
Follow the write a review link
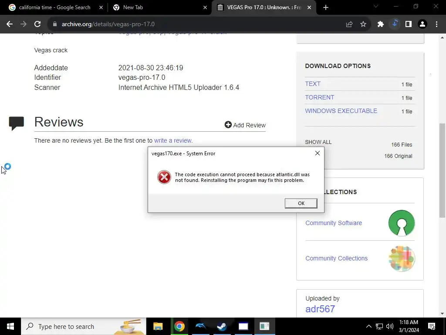point(173,140)
